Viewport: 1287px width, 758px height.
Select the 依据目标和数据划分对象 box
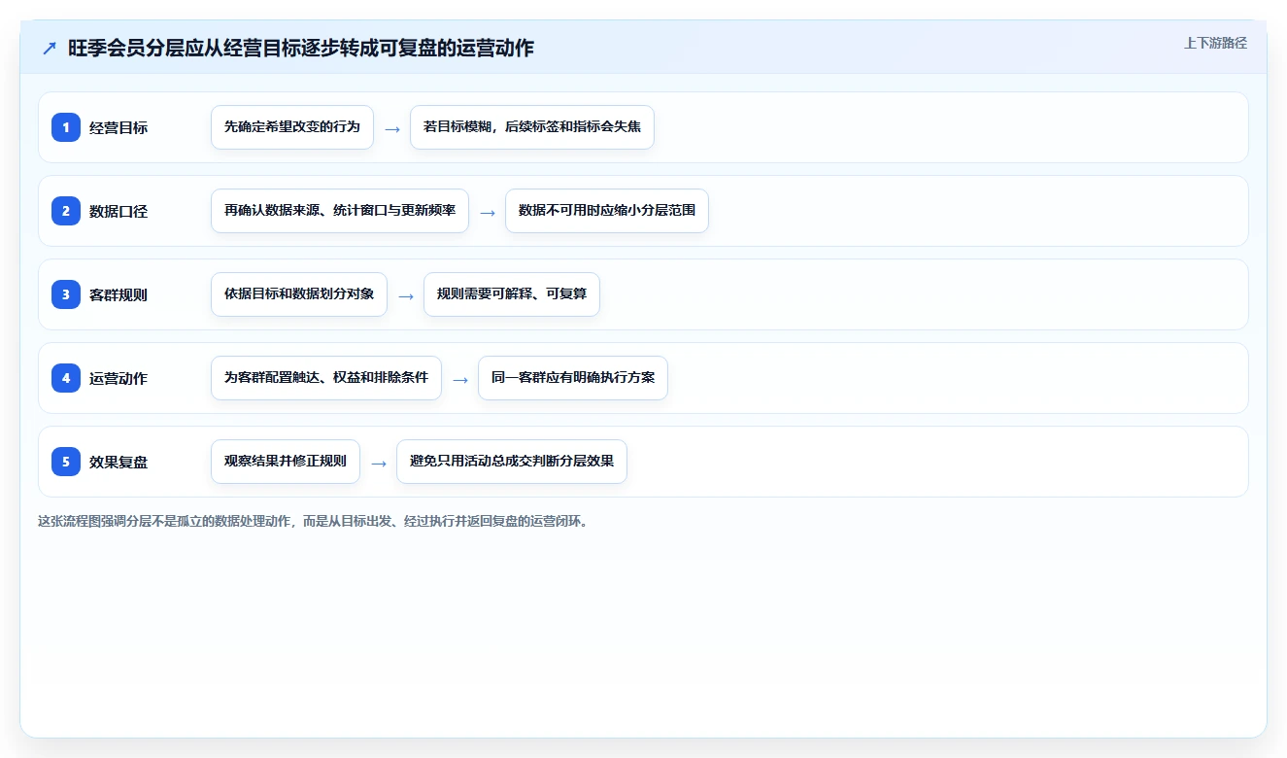pyautogui.click(x=299, y=294)
